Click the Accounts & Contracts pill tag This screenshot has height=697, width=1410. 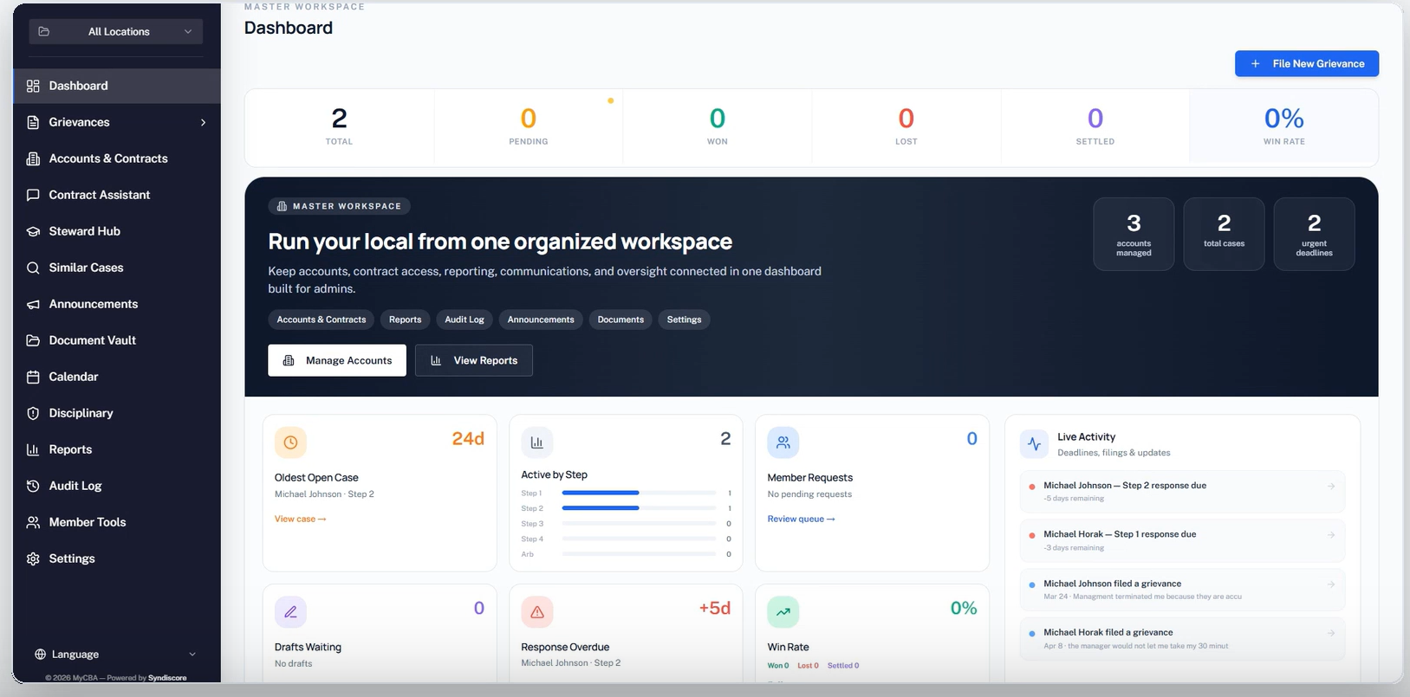[x=322, y=319]
